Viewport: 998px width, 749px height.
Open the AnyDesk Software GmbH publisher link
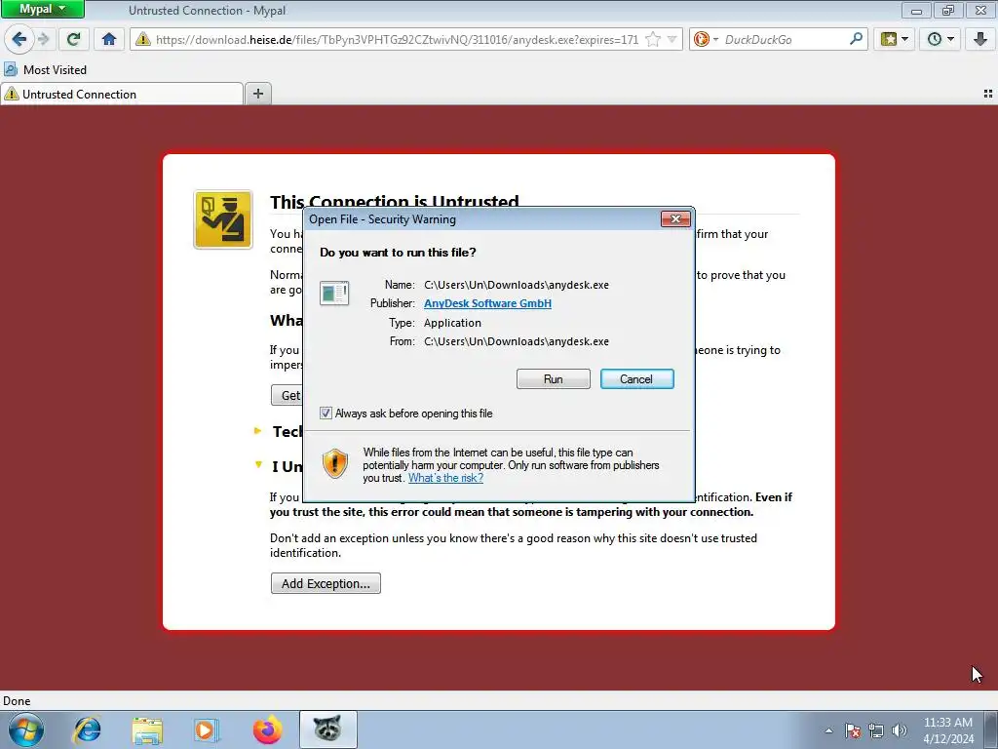(x=487, y=303)
